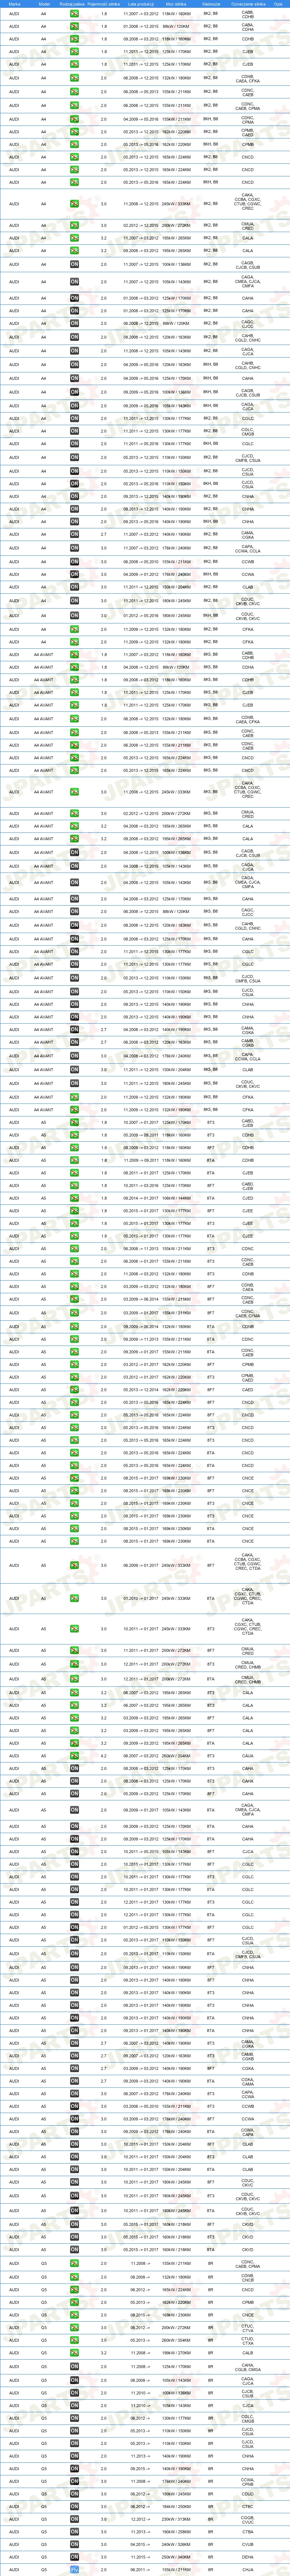Click the Marka column header

pos(14,4)
